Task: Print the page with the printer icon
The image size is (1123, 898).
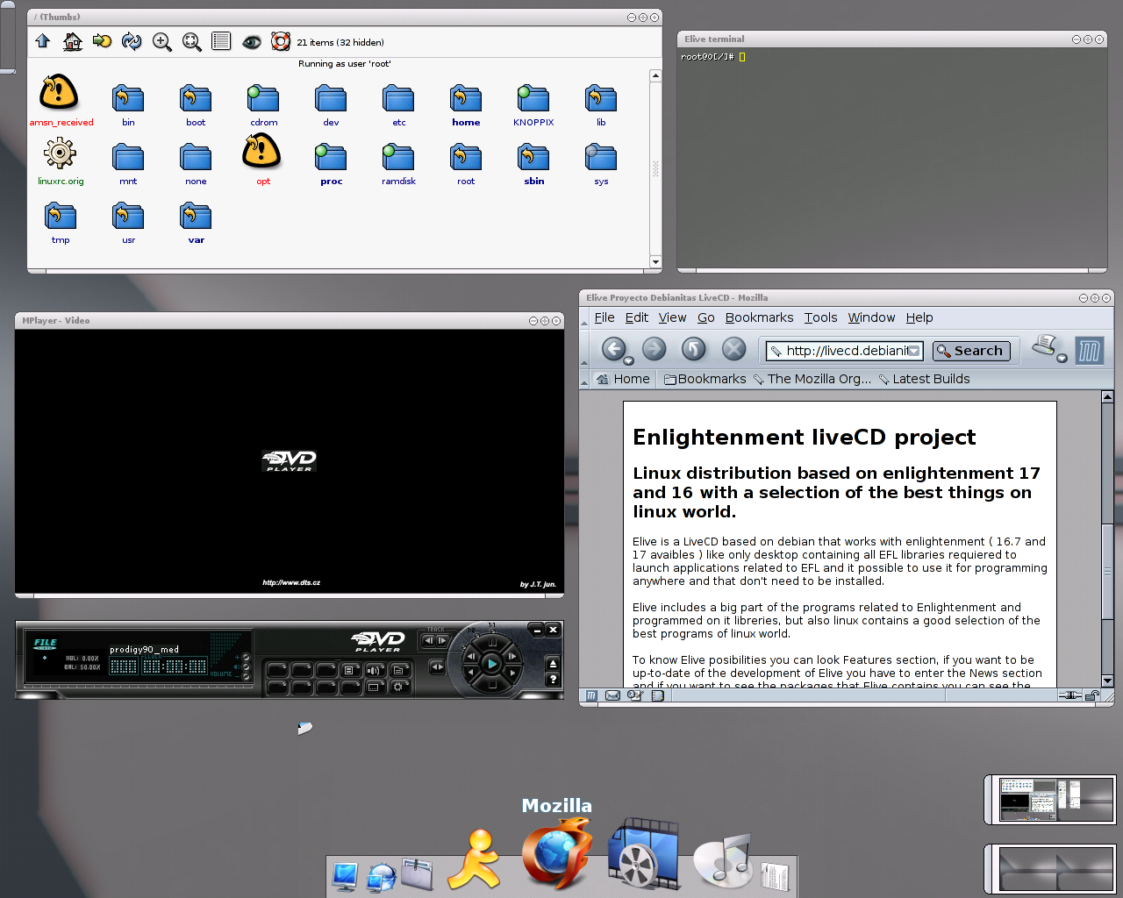Action: click(1045, 346)
